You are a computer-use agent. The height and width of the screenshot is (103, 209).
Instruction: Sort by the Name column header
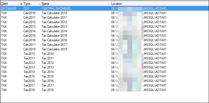click(x=76, y=4)
